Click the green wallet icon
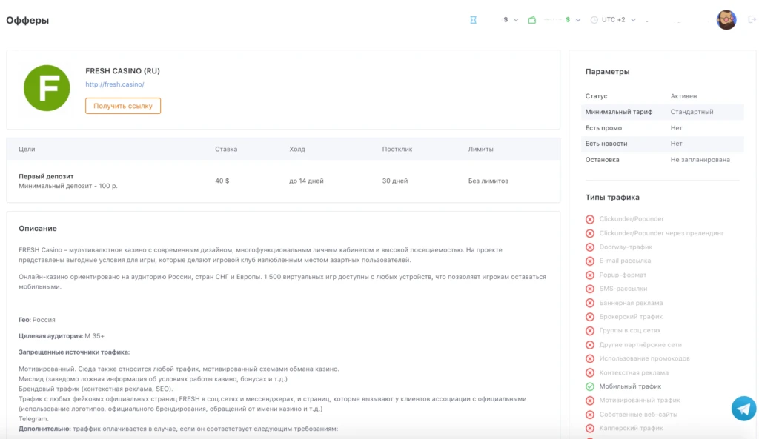The height and width of the screenshot is (439, 759). click(532, 20)
